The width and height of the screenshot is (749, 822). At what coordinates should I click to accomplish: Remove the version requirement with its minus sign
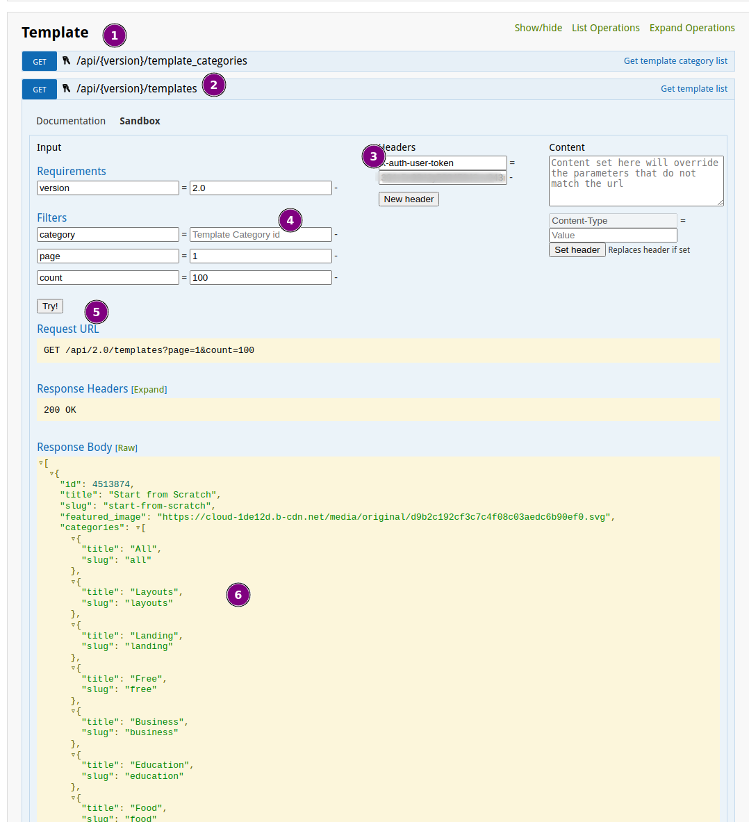click(x=336, y=188)
